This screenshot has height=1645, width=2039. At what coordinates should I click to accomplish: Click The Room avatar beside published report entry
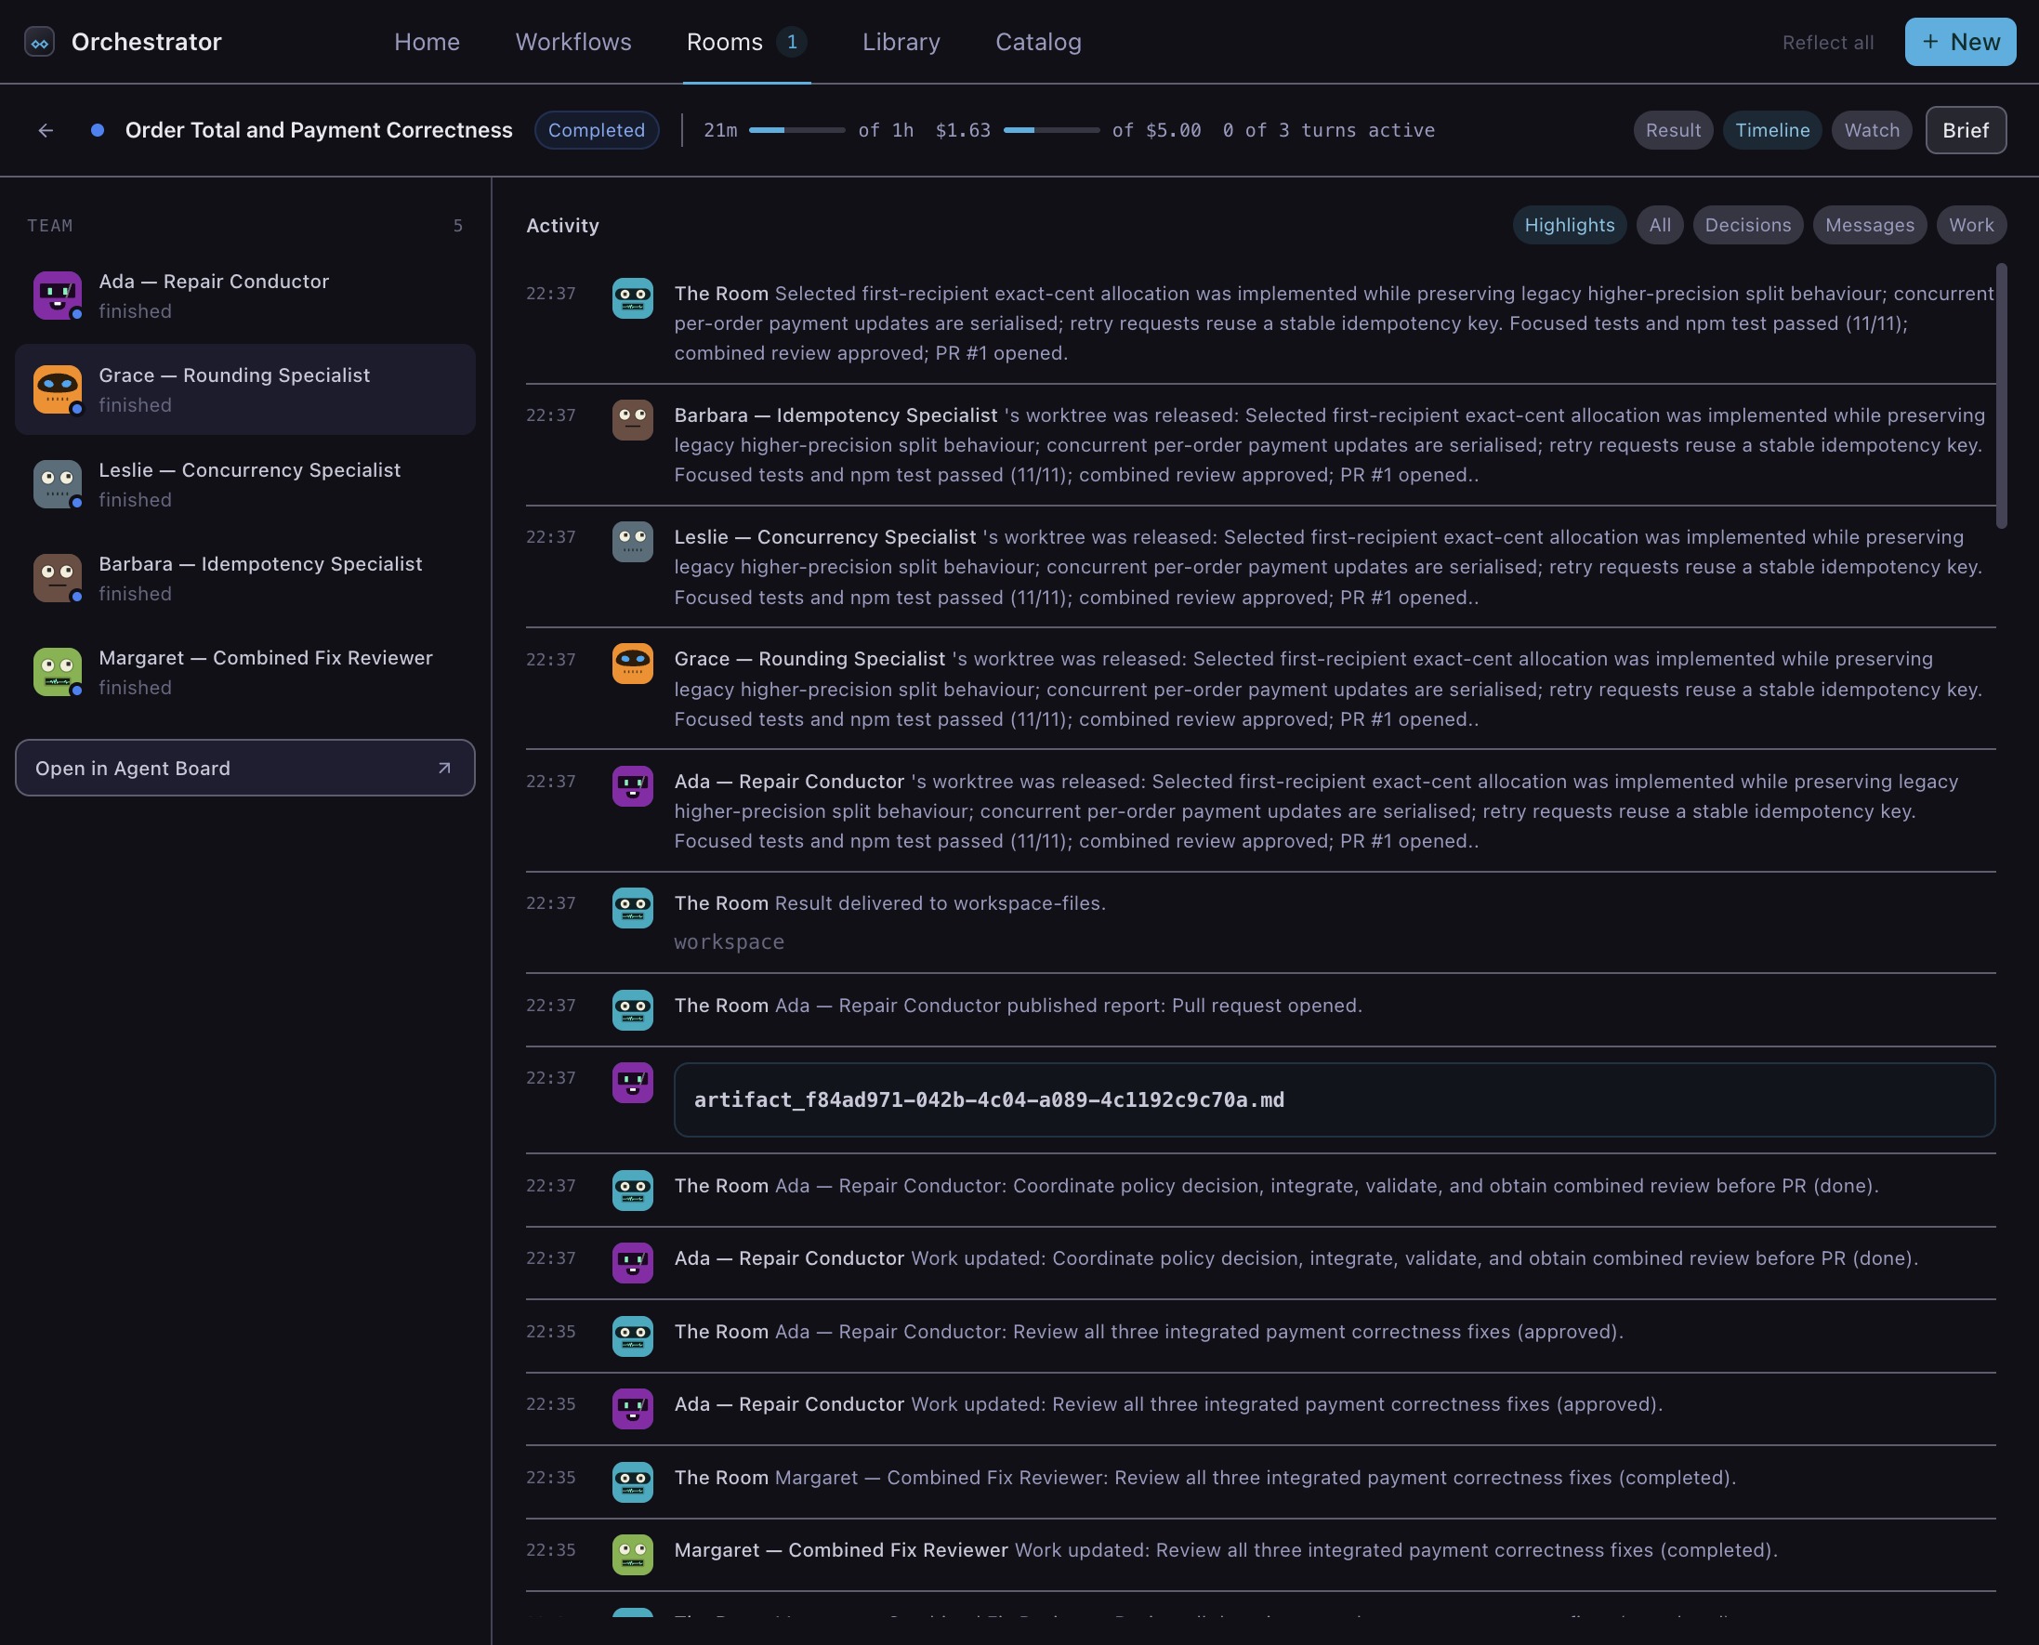pos(632,1010)
